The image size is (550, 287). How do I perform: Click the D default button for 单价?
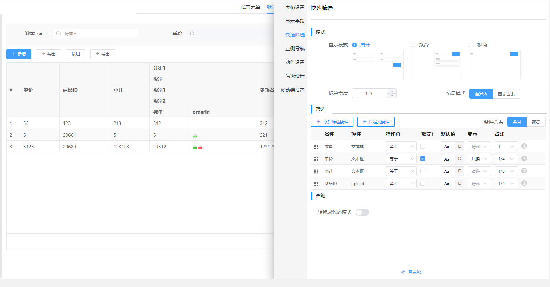pos(459,159)
